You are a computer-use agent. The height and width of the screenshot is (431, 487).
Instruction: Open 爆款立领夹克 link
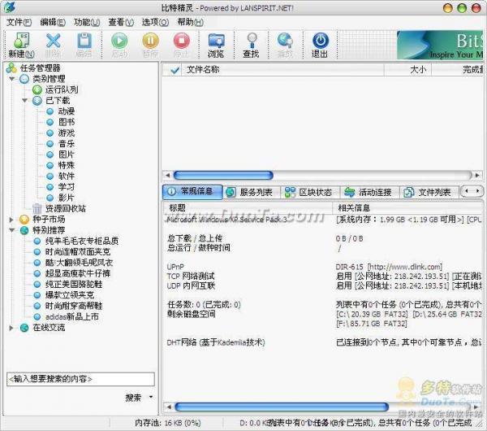point(70,295)
